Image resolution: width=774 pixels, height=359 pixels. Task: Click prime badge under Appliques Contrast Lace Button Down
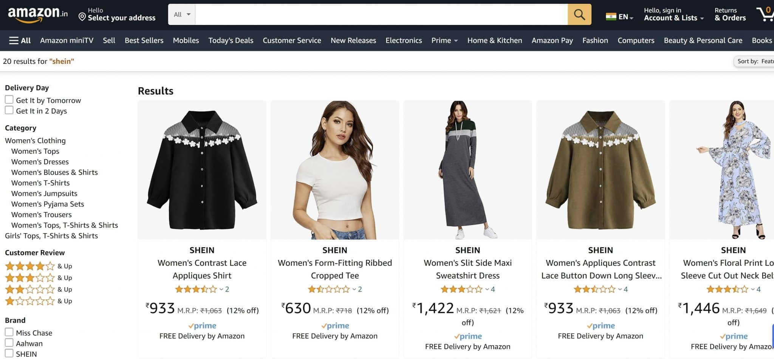601,325
